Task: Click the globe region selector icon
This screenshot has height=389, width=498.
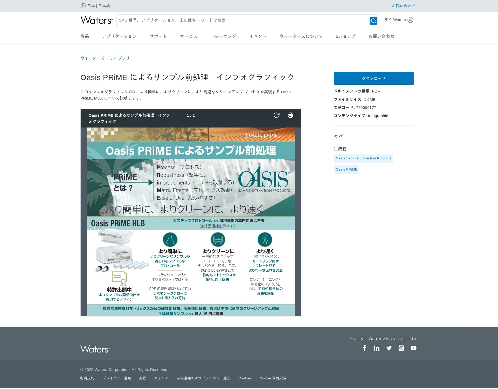Action: click(83, 6)
